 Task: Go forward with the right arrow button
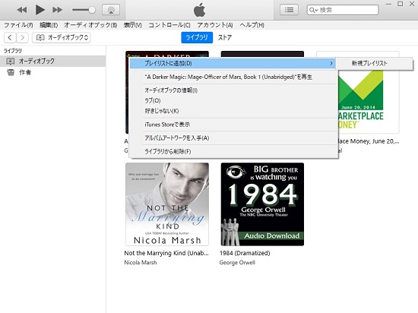[22, 37]
